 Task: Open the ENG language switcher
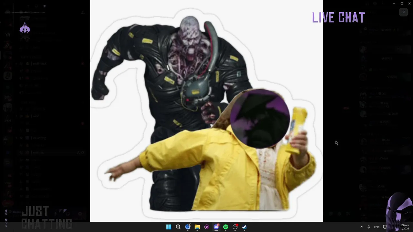coord(377,227)
